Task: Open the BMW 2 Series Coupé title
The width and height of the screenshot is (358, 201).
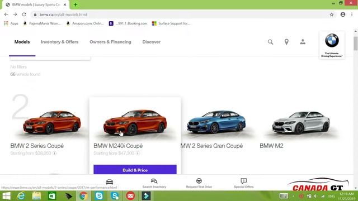Action: (x=37, y=146)
